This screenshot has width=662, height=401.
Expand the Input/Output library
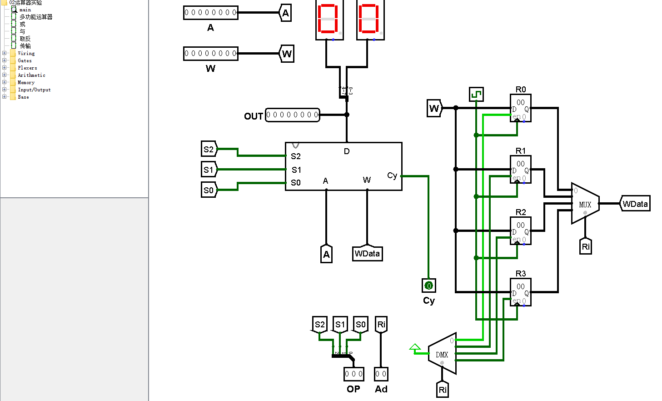tap(5, 90)
